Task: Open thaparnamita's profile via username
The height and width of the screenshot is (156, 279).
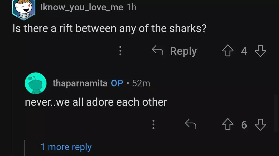Action: 80,83
